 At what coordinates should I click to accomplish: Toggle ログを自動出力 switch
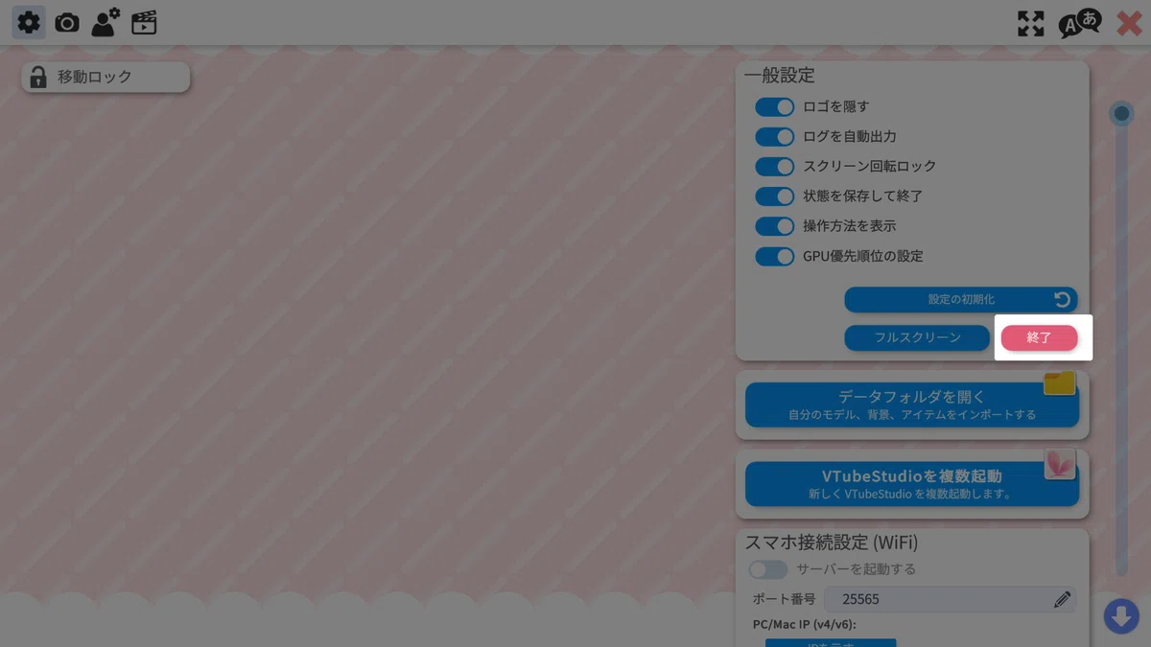click(x=775, y=136)
